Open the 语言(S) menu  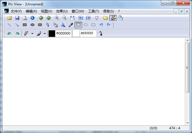coord(108,11)
